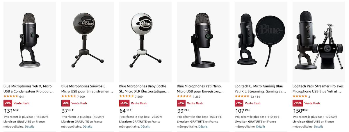The height and width of the screenshot is (132, 349).
Task: Open the star rating with 1 259 reviews
Action: [x=184, y=97]
